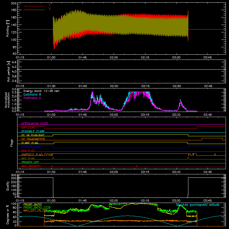229x229 pixels.
Task: Click the "Absolute geomagnetic latitude" label
Action: coord(198,205)
